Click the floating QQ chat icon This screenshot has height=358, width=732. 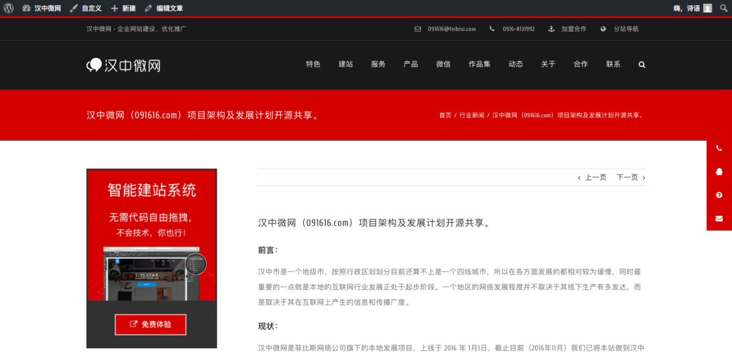pos(719,172)
